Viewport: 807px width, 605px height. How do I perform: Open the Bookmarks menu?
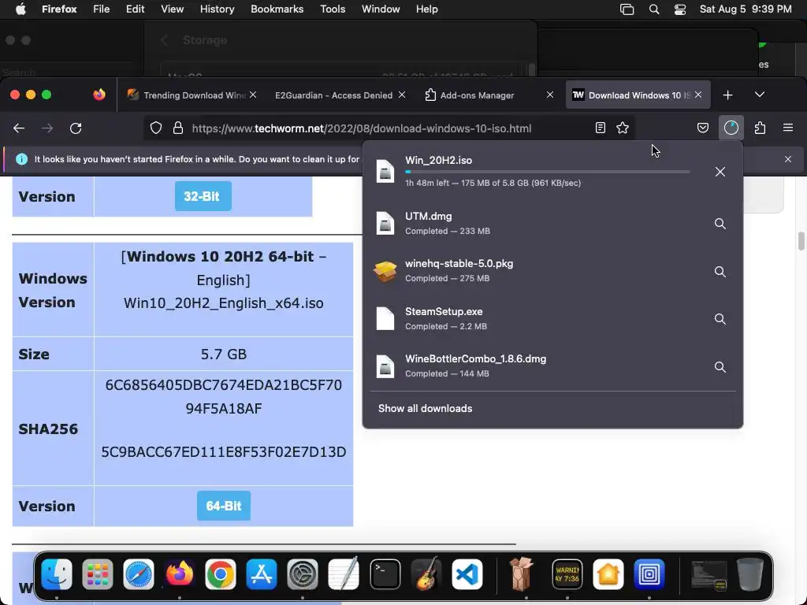(277, 9)
